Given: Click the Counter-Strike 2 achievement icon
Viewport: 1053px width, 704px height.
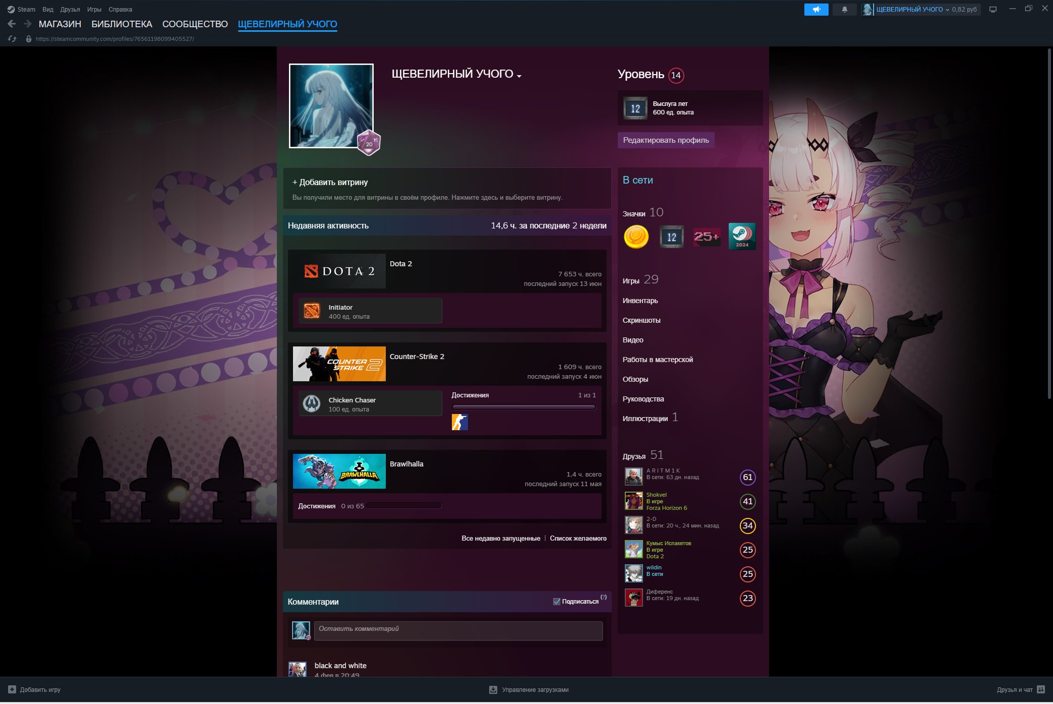Looking at the screenshot, I should point(459,422).
